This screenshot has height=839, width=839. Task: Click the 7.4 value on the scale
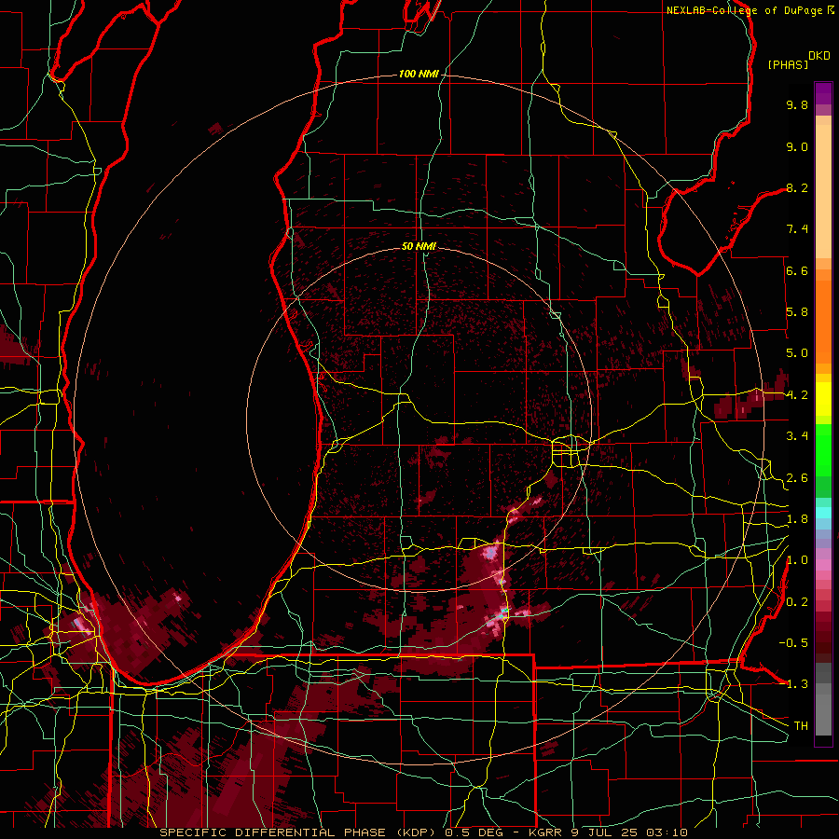point(797,229)
